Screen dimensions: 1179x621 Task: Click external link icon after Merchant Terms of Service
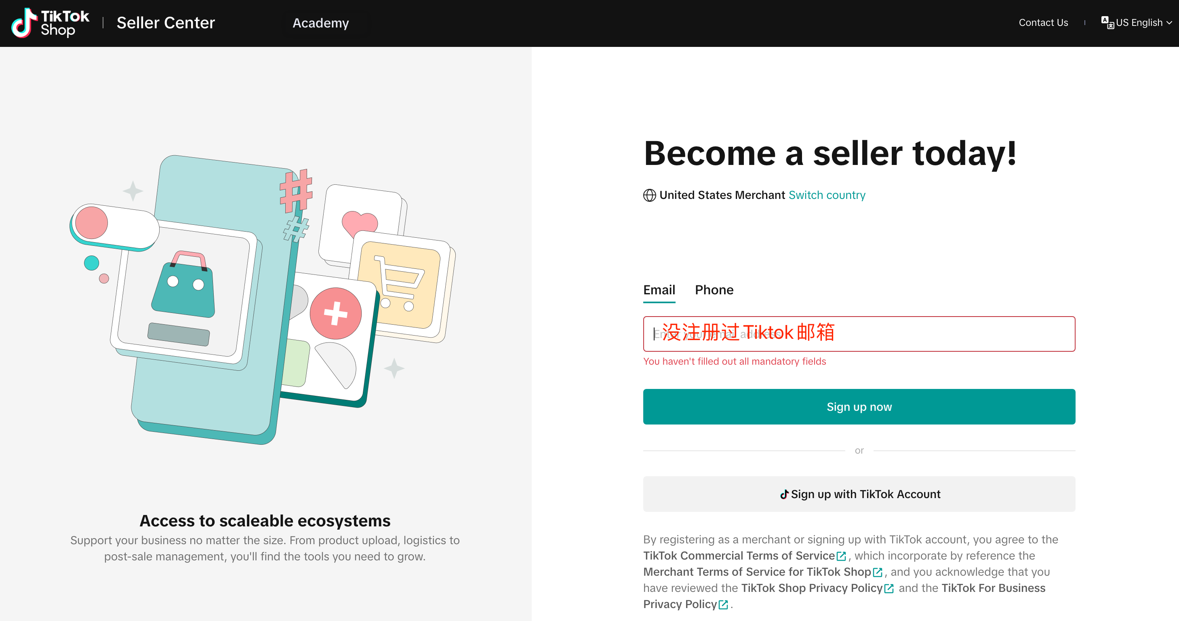tap(878, 572)
